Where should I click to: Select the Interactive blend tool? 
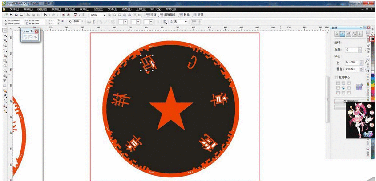tap(4, 91)
